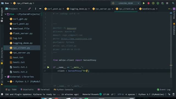Viewport: 176px width, 99px height.
Task: Select log.txt in project tree
Action: [16, 38]
